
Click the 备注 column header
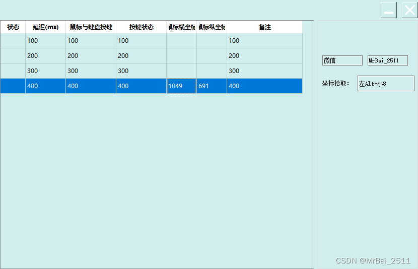[265, 27]
